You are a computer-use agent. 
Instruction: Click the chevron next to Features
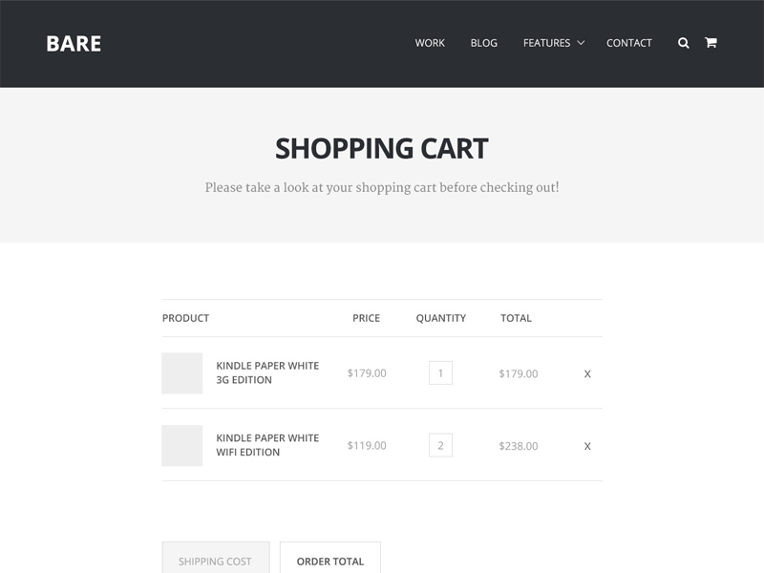(x=580, y=43)
